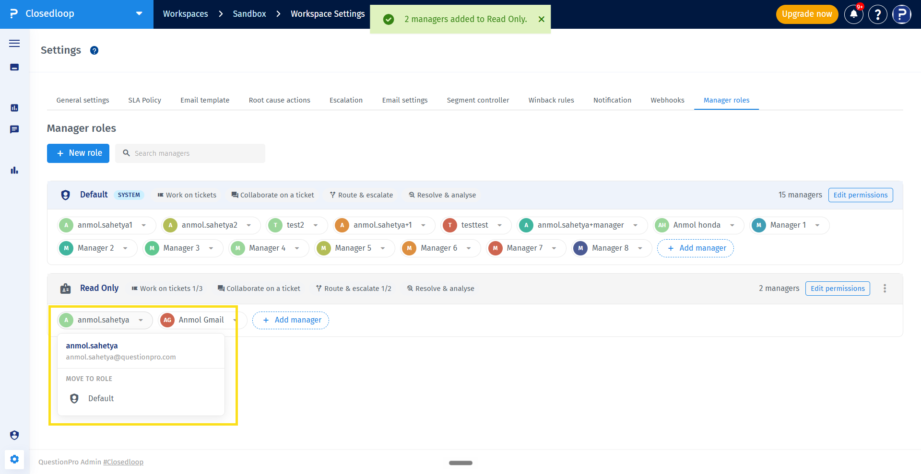Open the hamburger menu in the sidebar

14,44
